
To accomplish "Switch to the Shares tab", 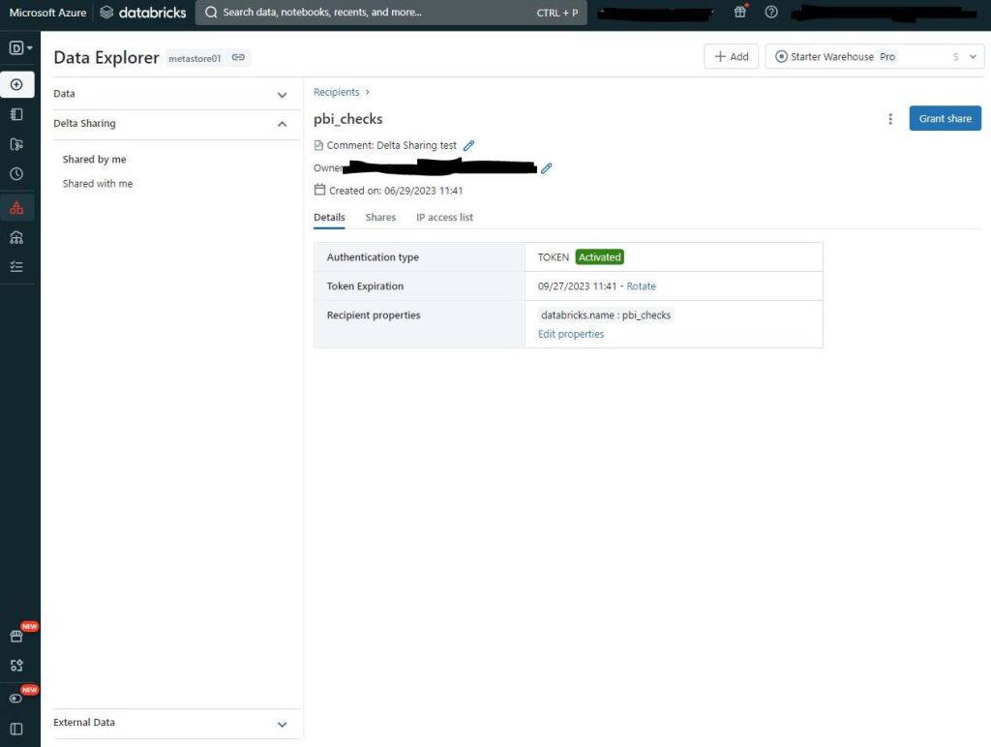I will (x=380, y=218).
